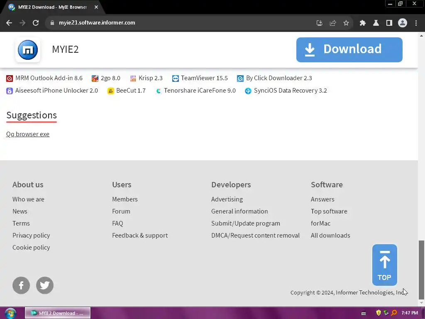Open Feedback & support link
The image size is (425, 319).
pos(140,236)
